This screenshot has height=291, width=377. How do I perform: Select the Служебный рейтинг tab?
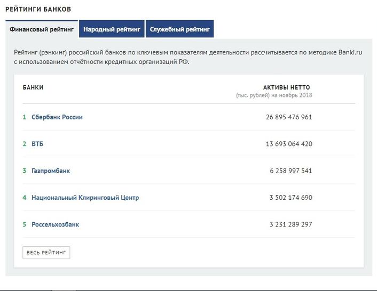point(179,29)
